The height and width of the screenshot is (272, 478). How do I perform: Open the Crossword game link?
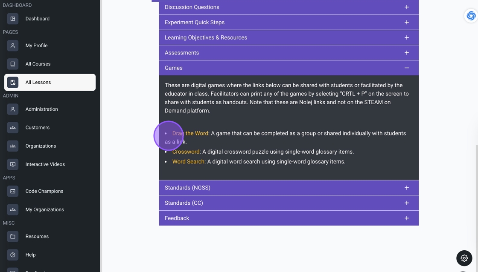click(x=186, y=152)
